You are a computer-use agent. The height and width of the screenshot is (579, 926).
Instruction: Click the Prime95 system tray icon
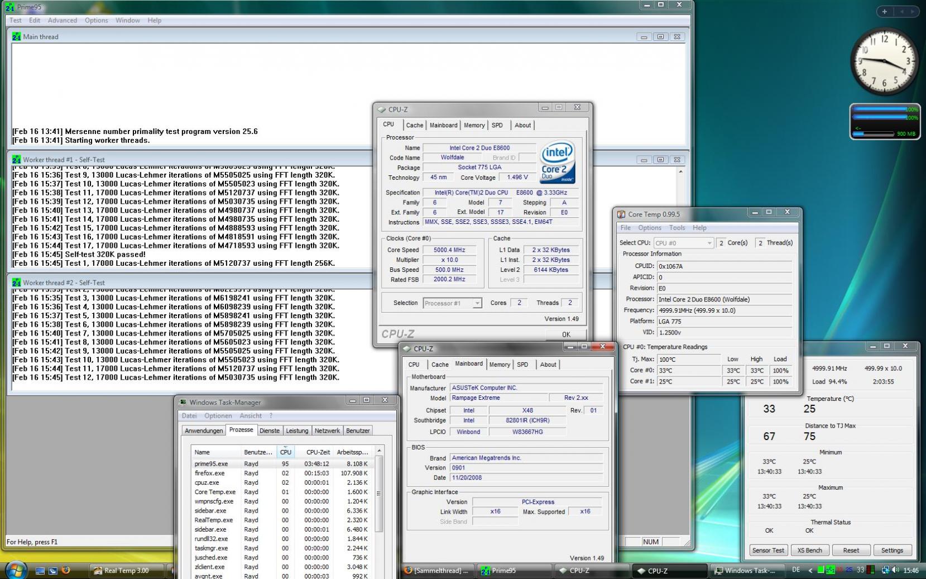click(830, 570)
